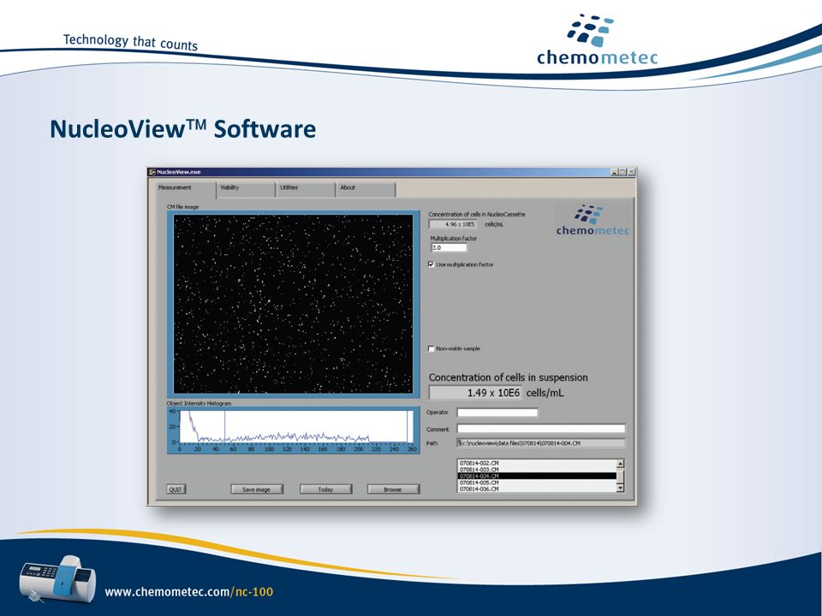Screen dimensions: 822x616
Task: Click the Path field
Action: (541, 443)
